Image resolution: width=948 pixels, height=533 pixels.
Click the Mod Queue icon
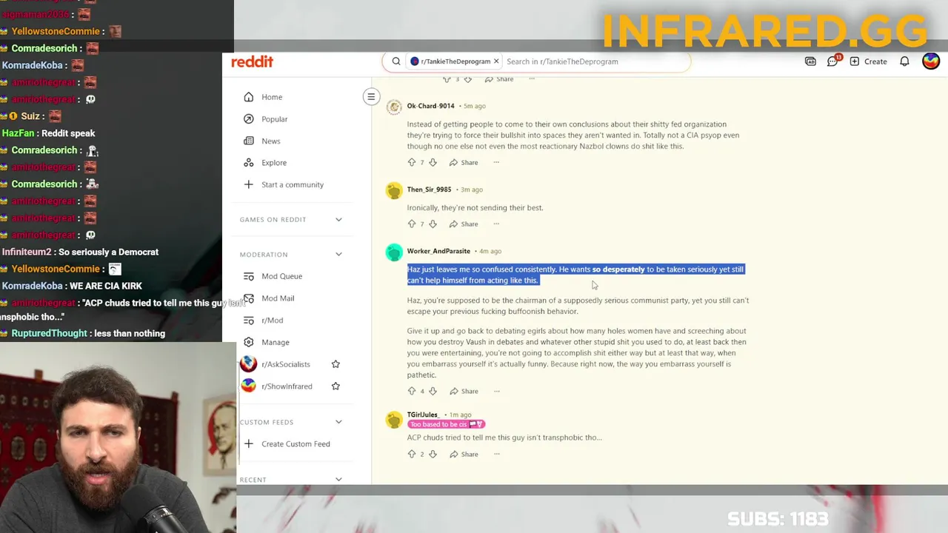(249, 276)
